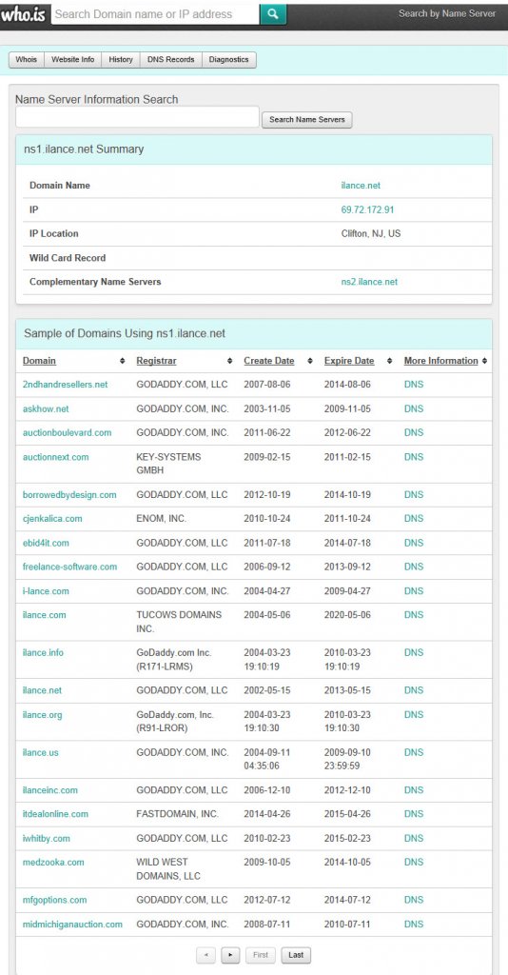Click the magnifying glass search button

click(x=273, y=14)
